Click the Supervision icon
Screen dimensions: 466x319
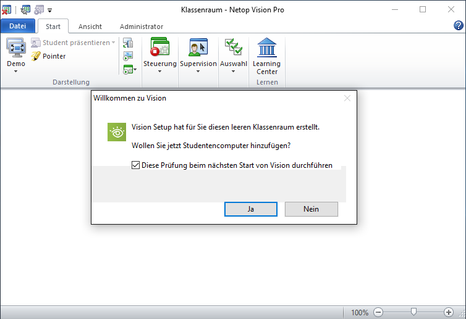[198, 48]
